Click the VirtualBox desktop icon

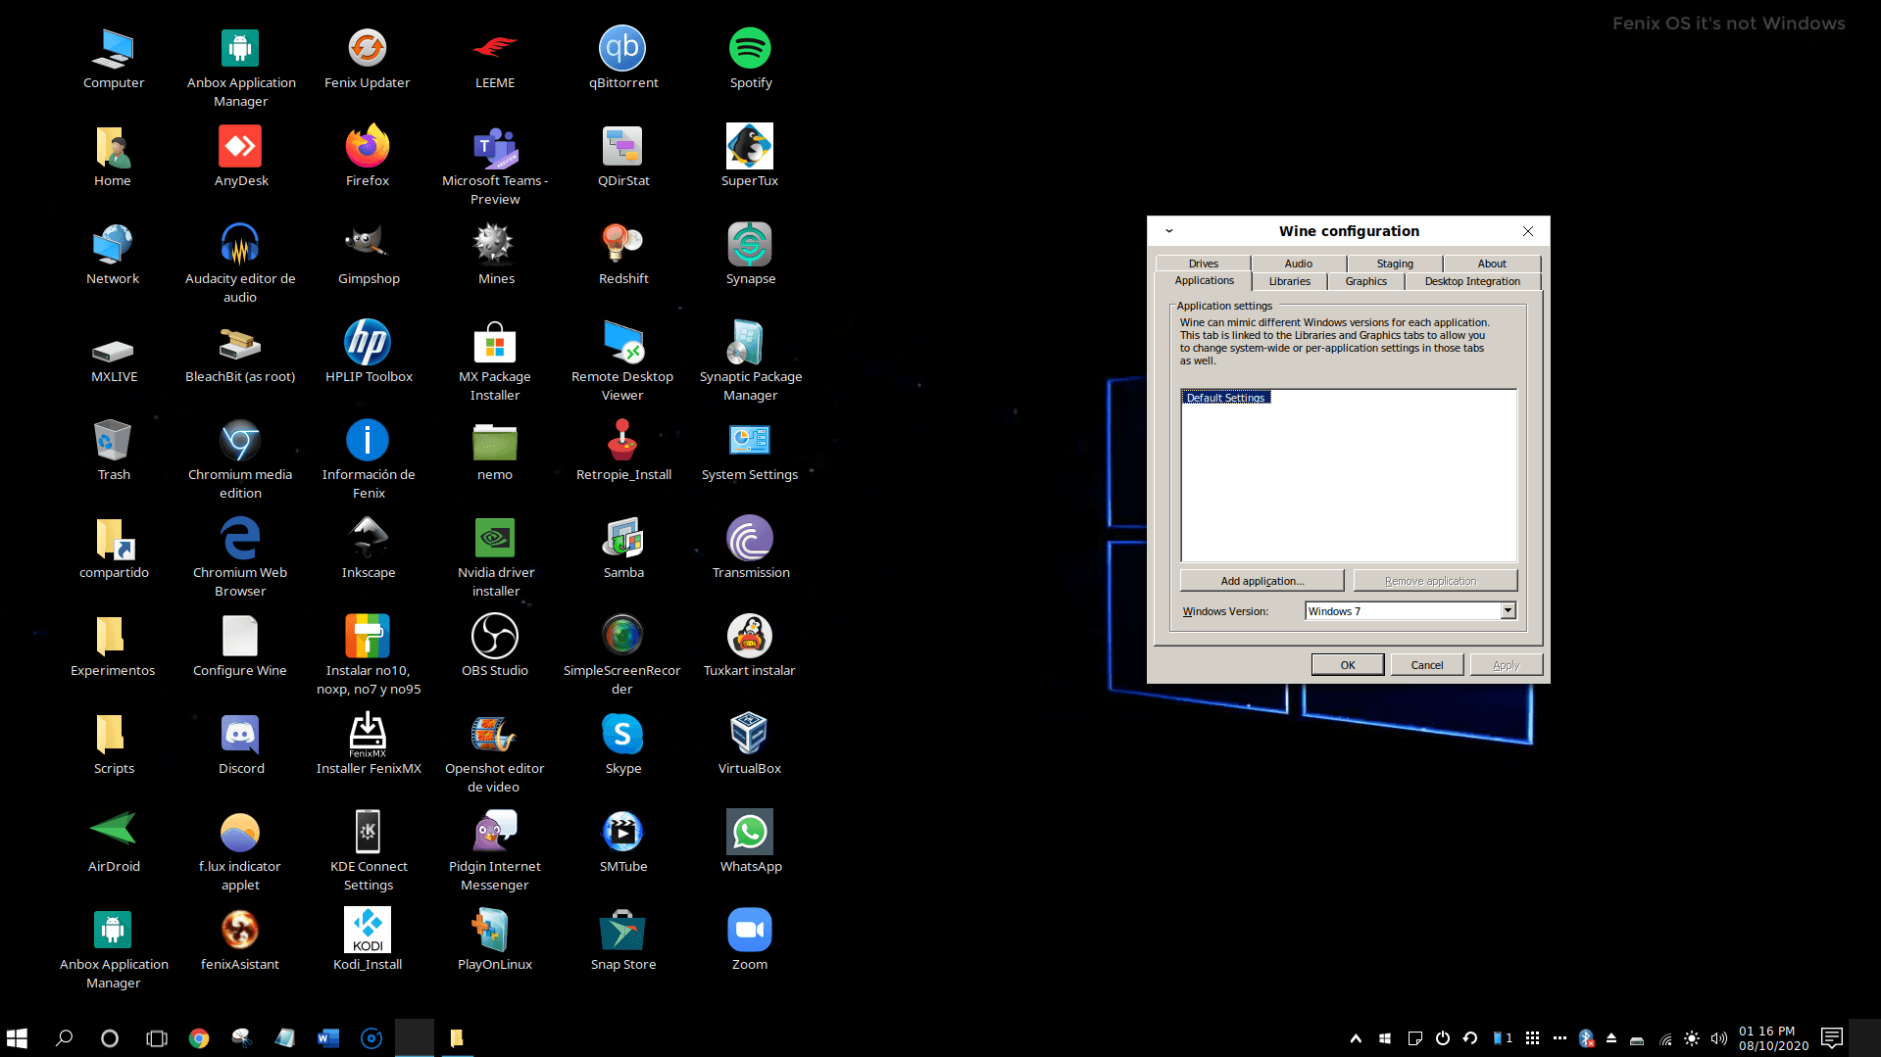click(750, 734)
